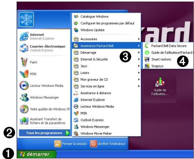The height and width of the screenshot is (159, 194).
Task: Expand the Jeux submenu arrow
Action: [x=139, y=66]
